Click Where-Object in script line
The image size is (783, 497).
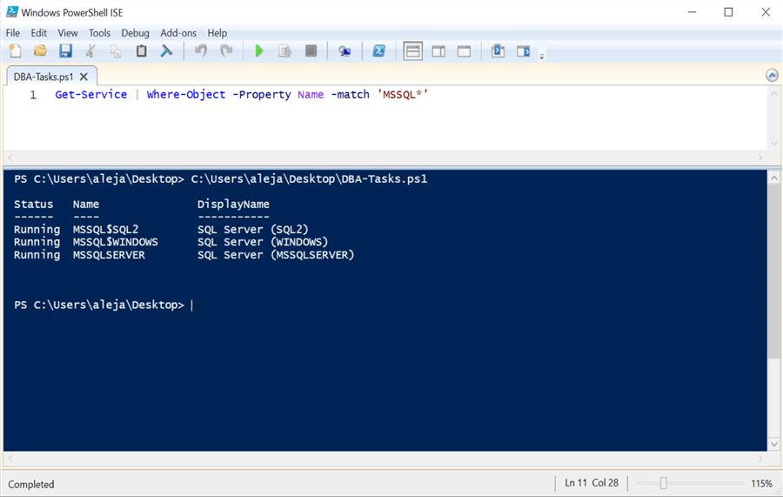[x=186, y=94]
